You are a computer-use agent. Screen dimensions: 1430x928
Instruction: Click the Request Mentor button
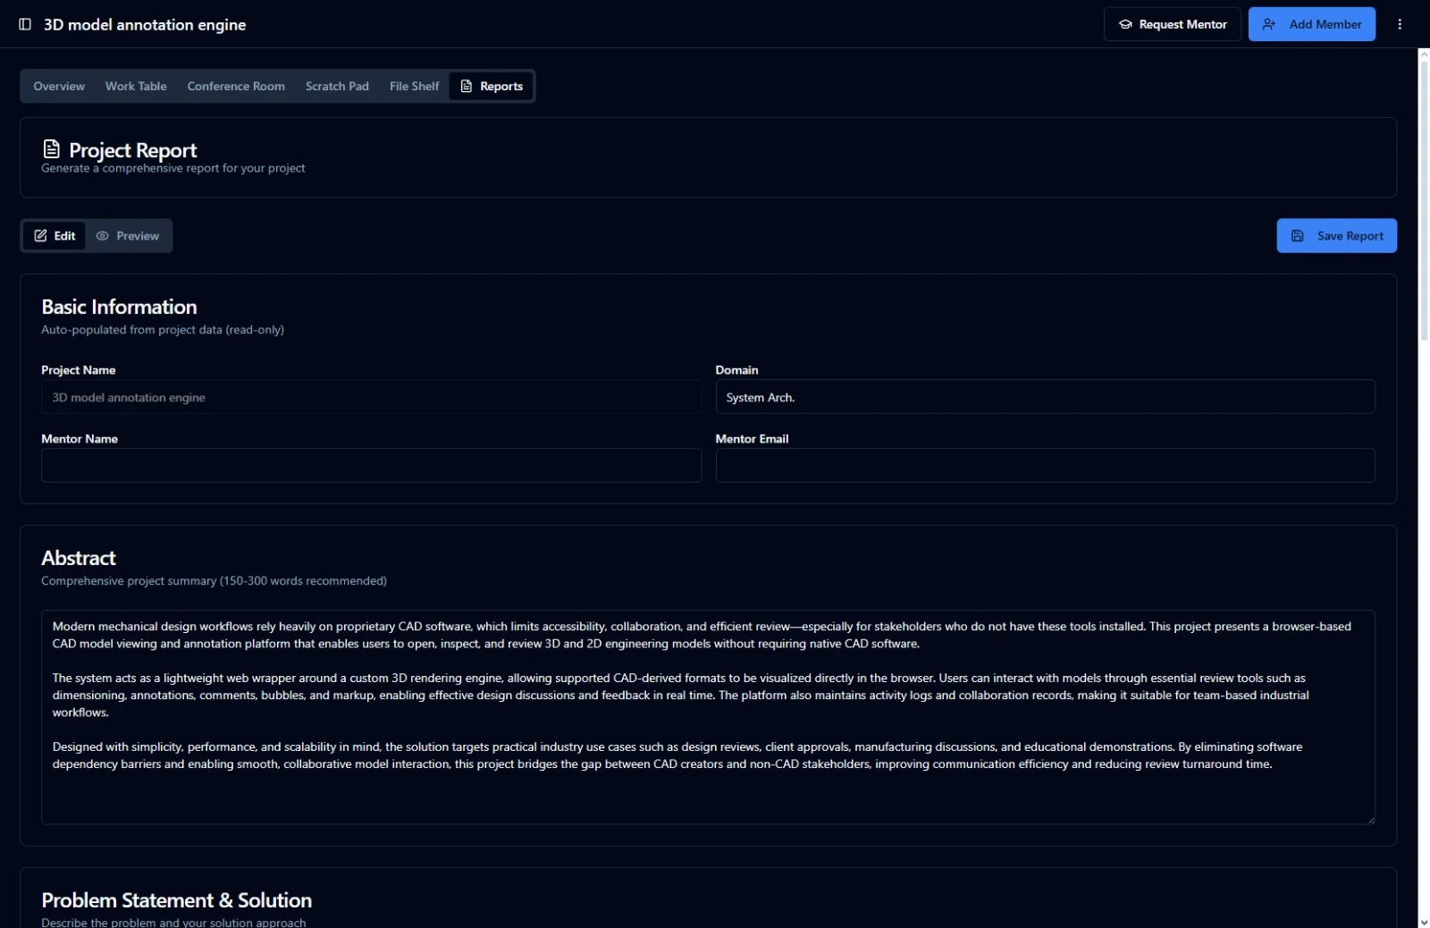coord(1172,24)
